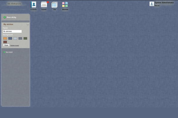
Task: Open the Installer app
Action: [44, 5]
